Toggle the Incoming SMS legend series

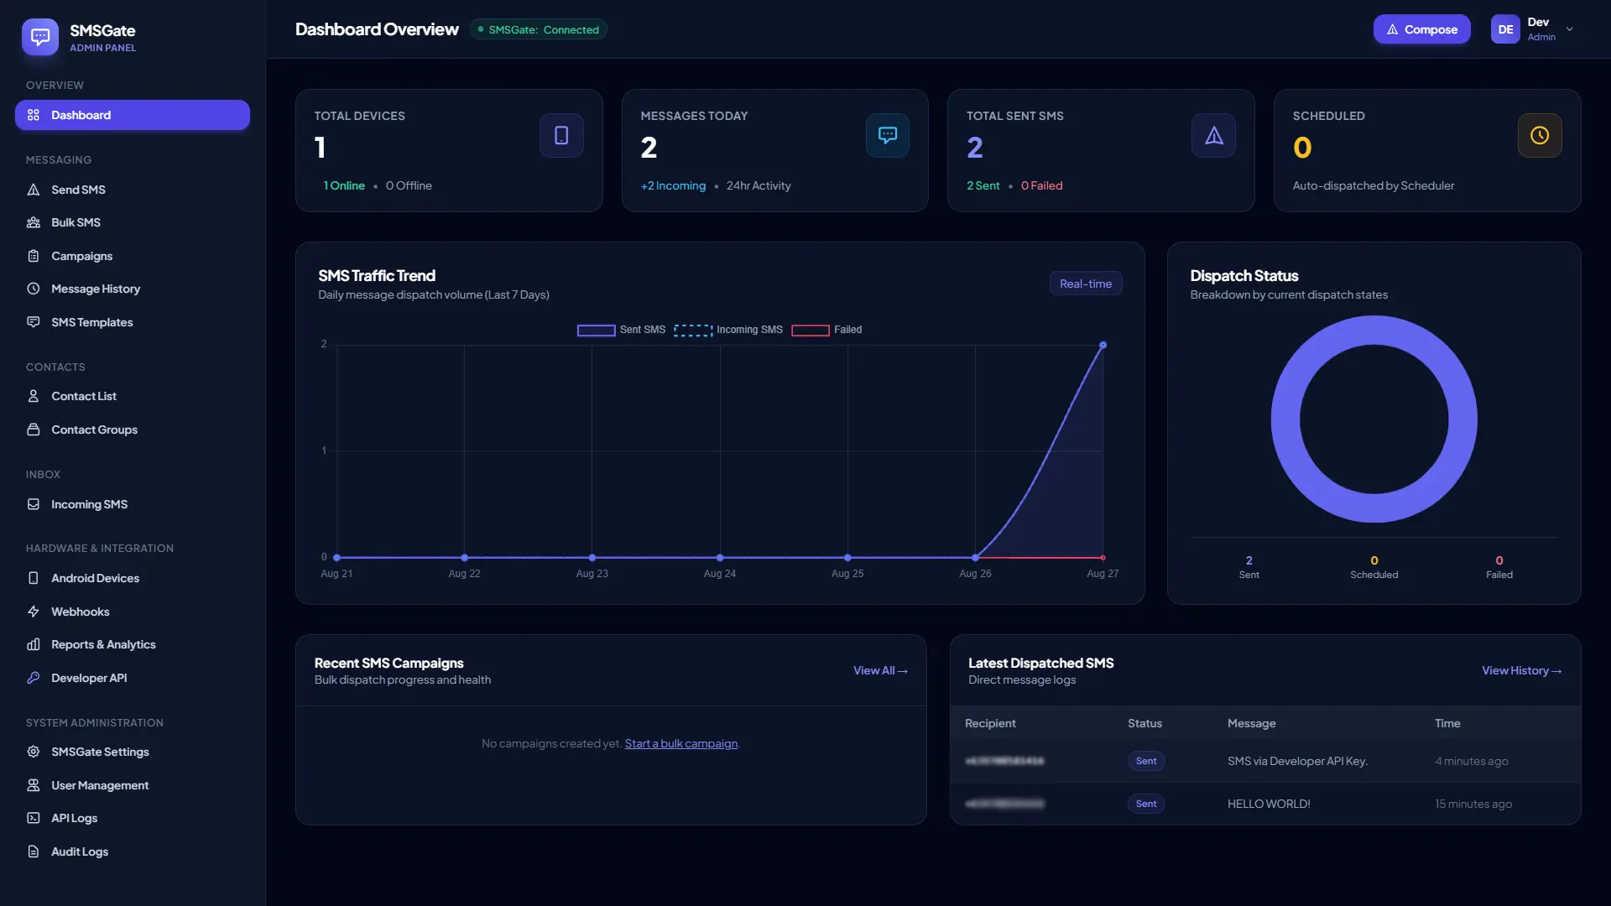728,330
